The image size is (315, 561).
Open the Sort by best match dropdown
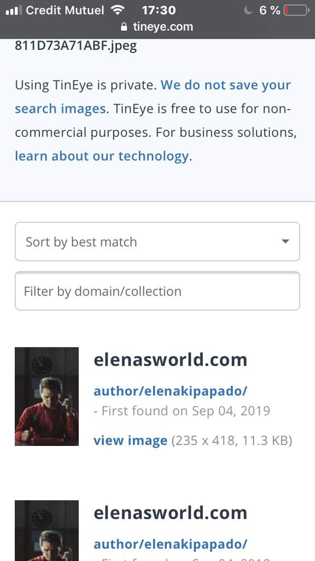click(x=157, y=242)
